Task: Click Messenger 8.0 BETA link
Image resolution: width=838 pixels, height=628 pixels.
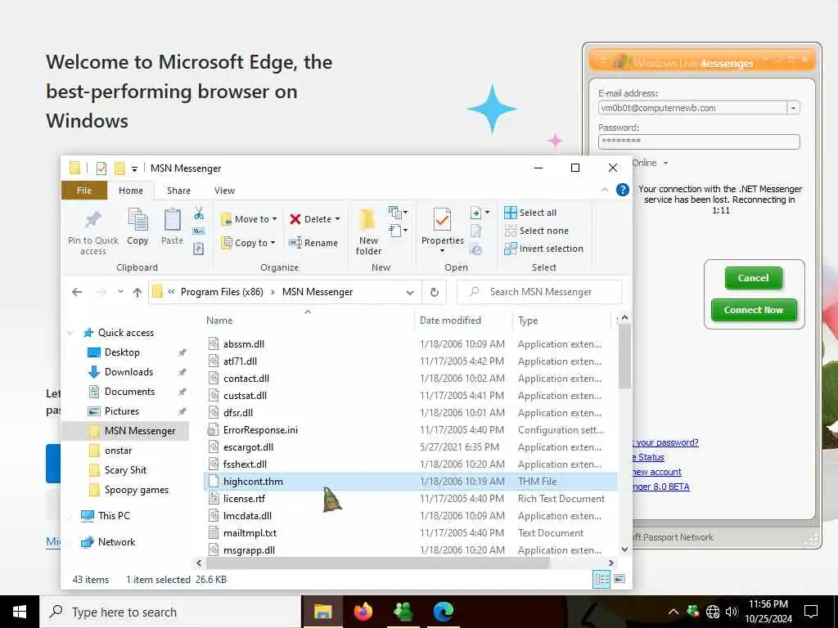Action: (661, 487)
